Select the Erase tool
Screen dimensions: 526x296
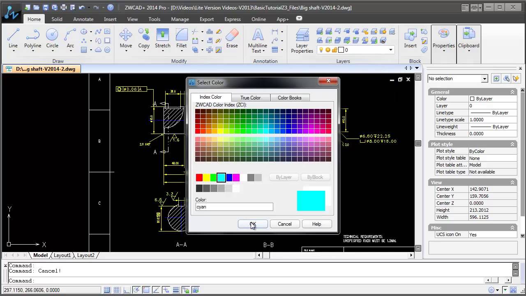(x=232, y=38)
